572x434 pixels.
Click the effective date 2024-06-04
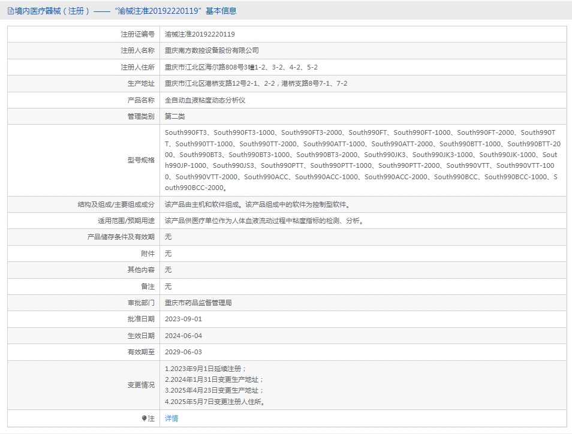click(183, 336)
